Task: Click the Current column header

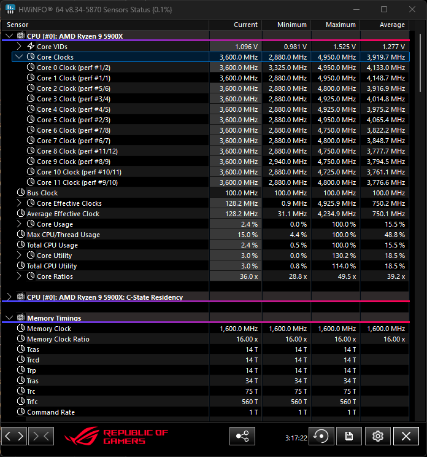Action: (235, 25)
